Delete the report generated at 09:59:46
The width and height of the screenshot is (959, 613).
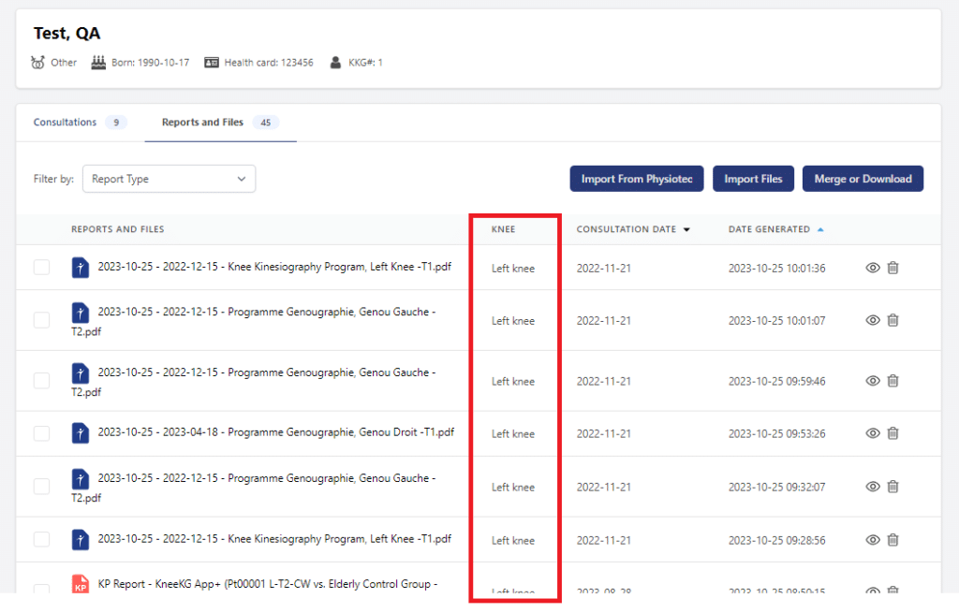click(893, 381)
